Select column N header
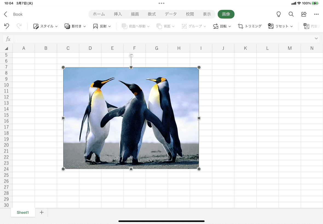 tap(312, 48)
